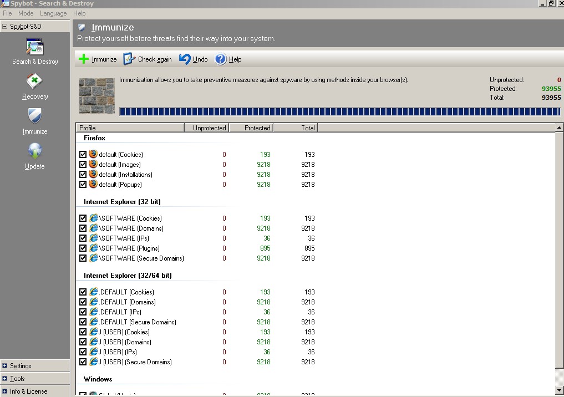Click the Protected total value 93955
Image resolution: width=564 pixels, height=397 pixels.
(551, 89)
